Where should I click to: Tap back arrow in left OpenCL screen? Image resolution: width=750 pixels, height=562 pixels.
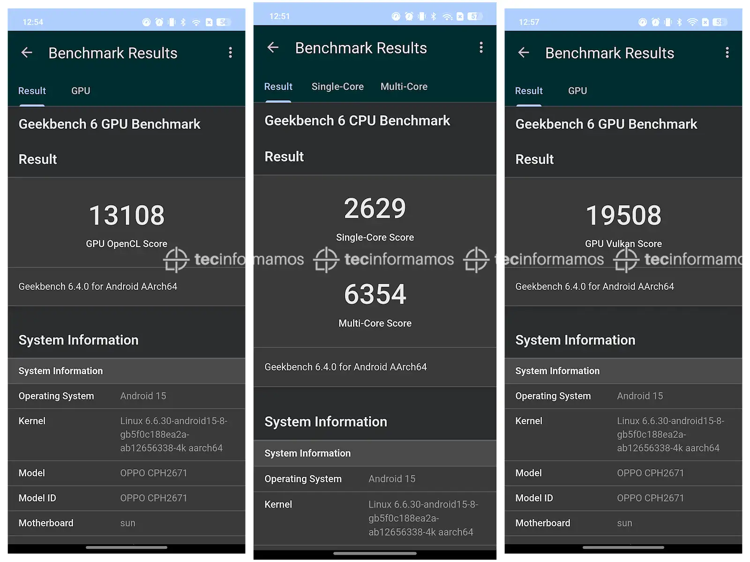pyautogui.click(x=27, y=53)
